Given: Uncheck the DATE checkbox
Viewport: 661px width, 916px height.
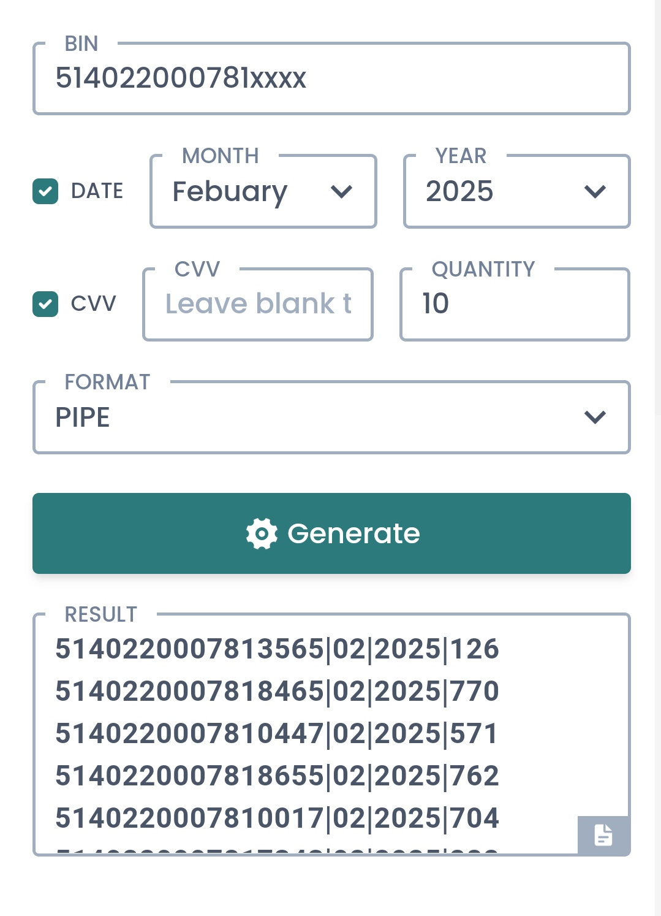Looking at the screenshot, I should [x=45, y=191].
